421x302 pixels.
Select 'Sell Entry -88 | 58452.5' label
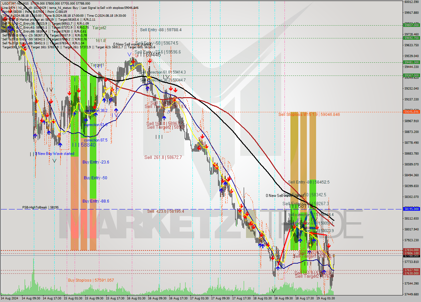point(309,182)
